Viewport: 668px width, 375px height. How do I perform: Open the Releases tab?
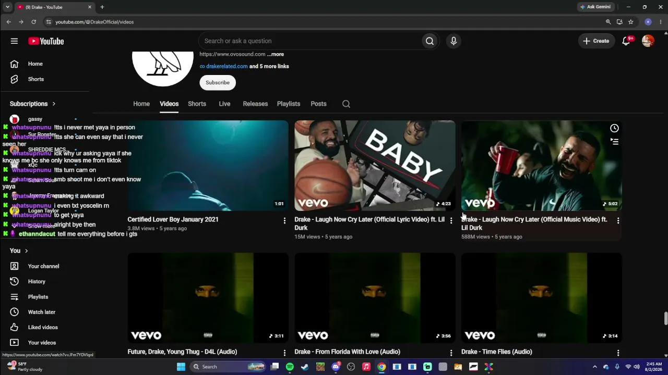point(255,104)
